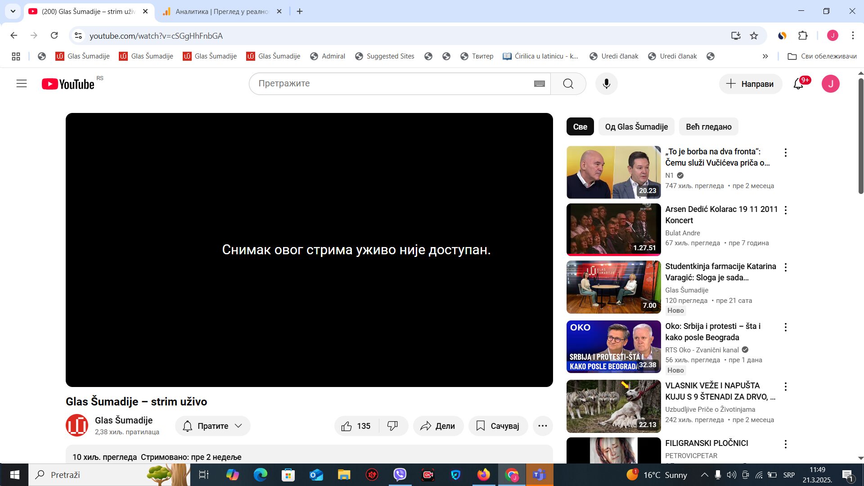Expand hidden bookmarks overflow chevron

coord(765,56)
